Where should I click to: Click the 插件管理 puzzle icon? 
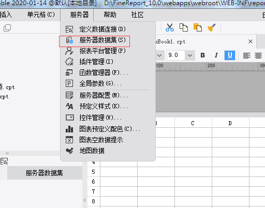69,62
